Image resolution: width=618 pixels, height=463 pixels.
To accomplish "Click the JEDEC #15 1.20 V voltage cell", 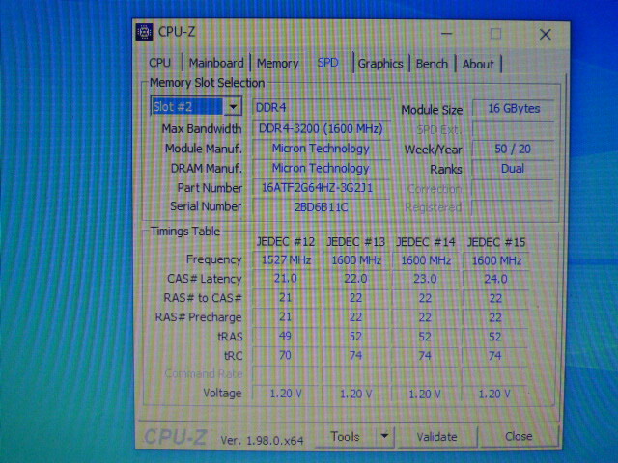I will pyautogui.click(x=494, y=394).
